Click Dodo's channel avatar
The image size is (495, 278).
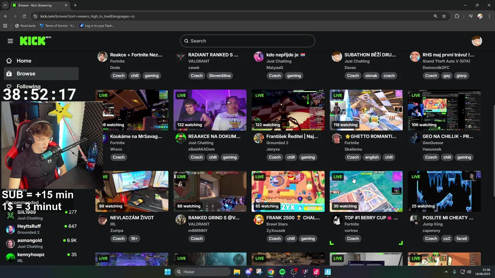pos(102,56)
